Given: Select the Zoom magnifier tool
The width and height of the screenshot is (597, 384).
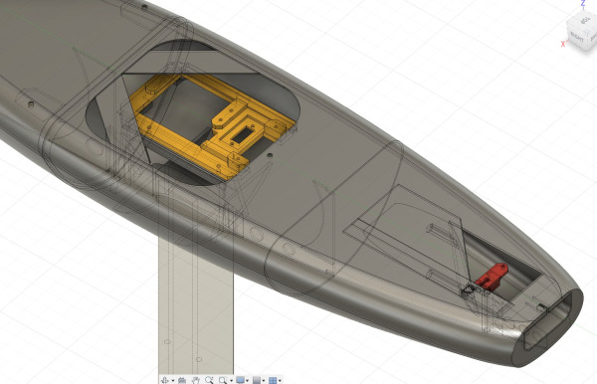Looking at the screenshot, I should click(x=209, y=380).
